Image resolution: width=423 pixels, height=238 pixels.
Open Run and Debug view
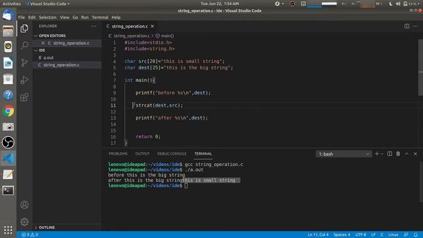(24, 80)
